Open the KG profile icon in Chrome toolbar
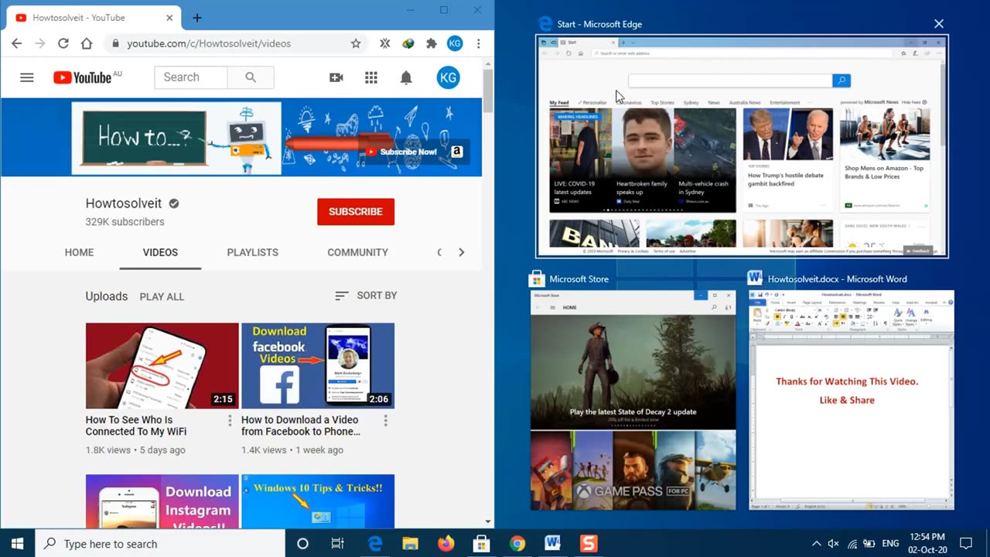 pyautogui.click(x=455, y=43)
